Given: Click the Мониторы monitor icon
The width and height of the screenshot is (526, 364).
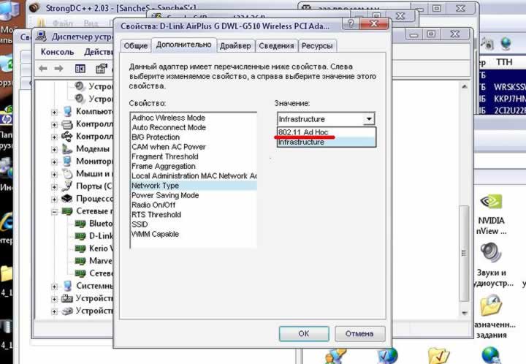Looking at the screenshot, I should pos(67,162).
